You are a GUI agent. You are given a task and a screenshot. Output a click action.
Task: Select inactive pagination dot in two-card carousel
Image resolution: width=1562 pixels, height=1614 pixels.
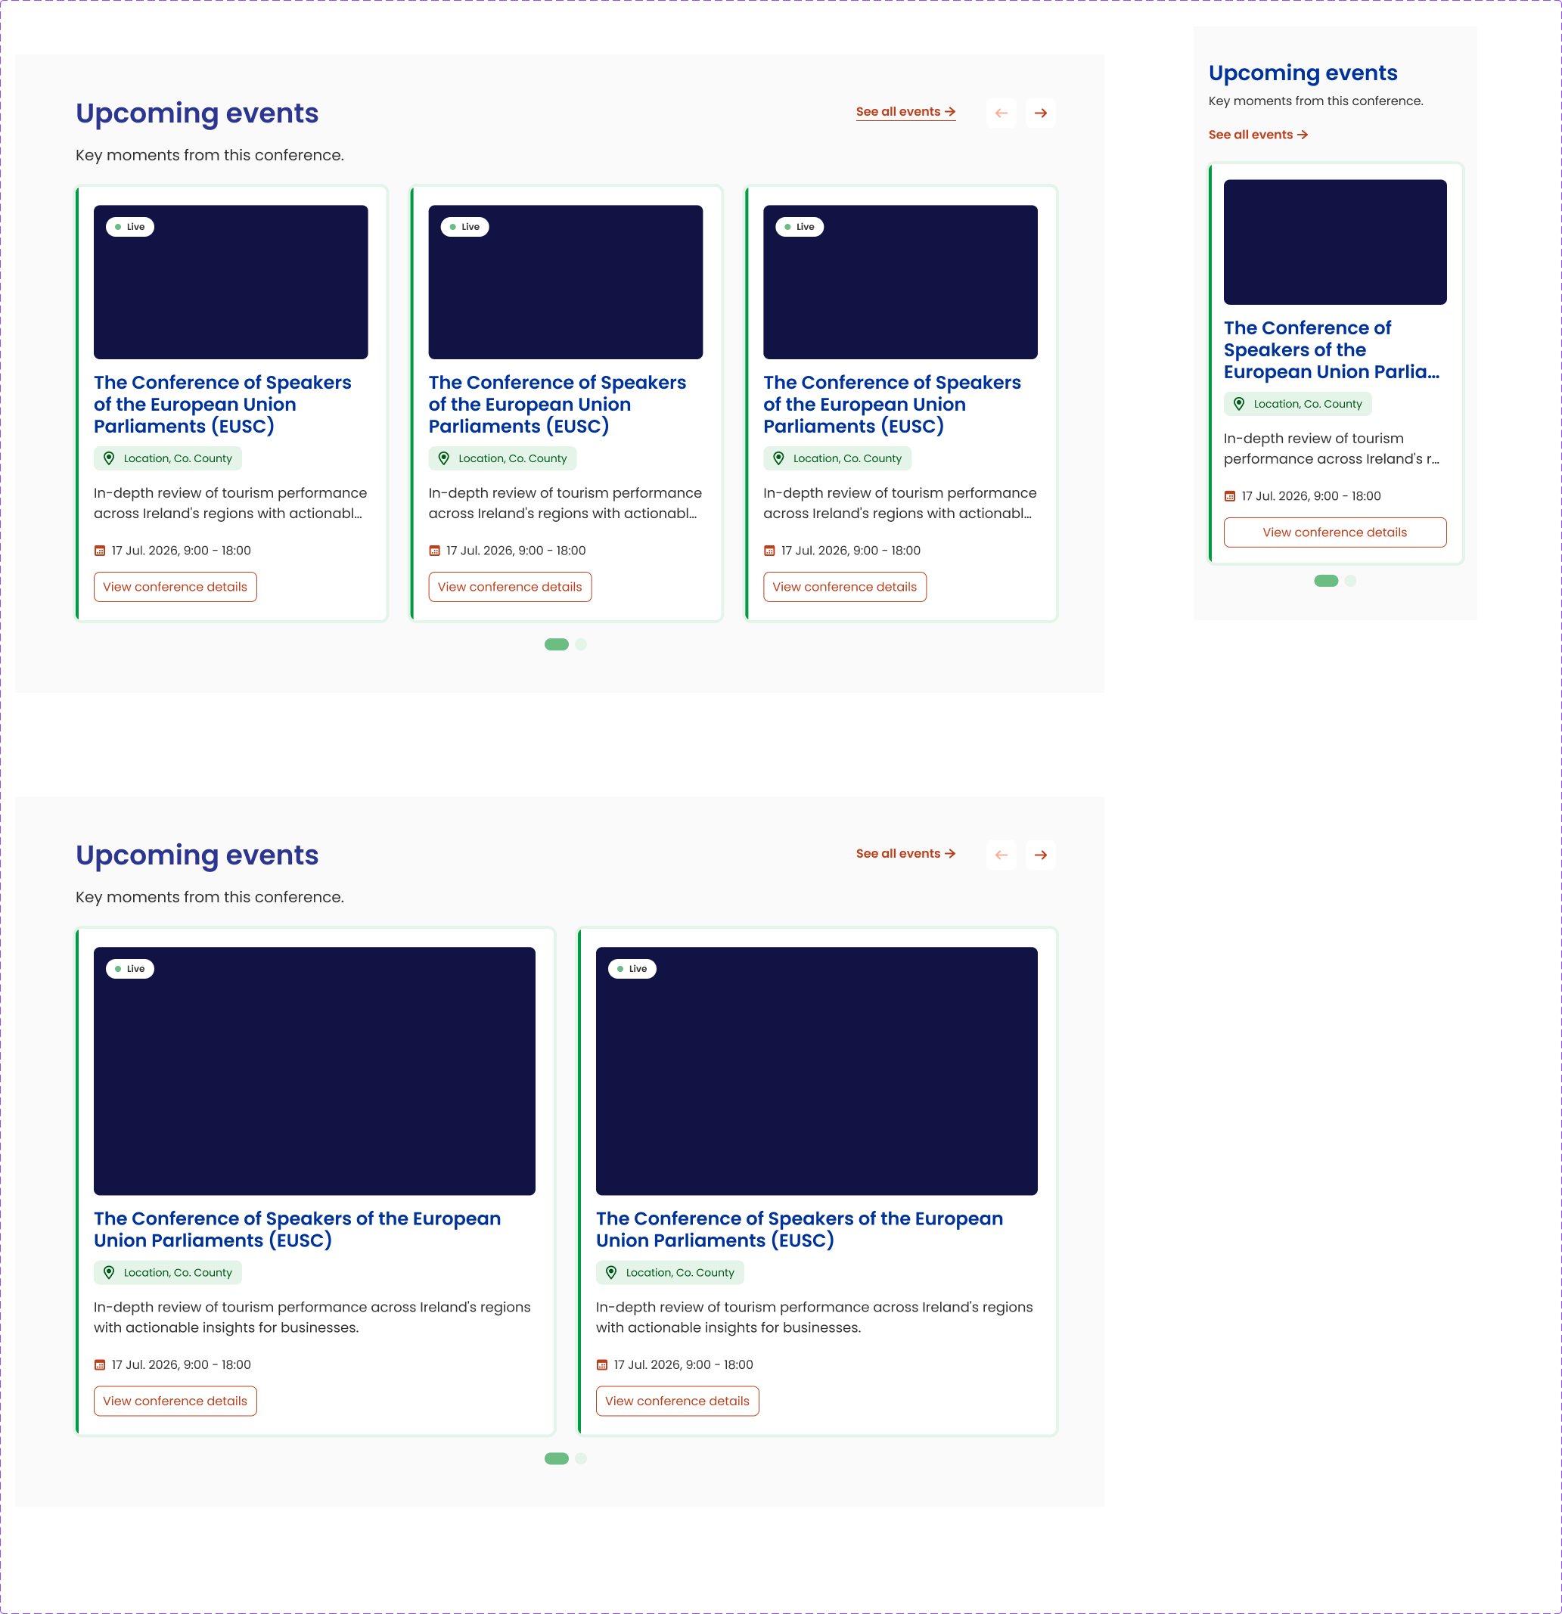(582, 1459)
